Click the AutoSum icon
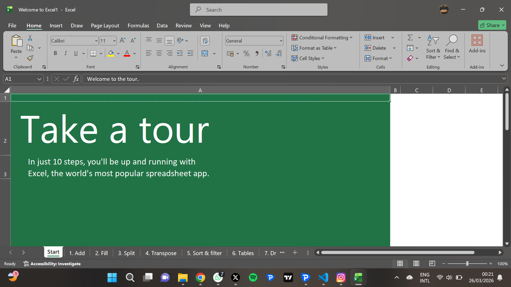Image resolution: width=511 pixels, height=287 pixels. (x=410, y=37)
